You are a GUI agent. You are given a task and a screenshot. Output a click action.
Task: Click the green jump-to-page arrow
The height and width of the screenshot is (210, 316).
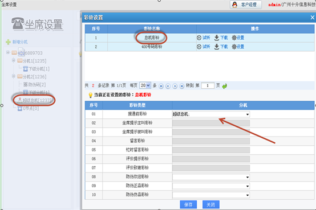(x=225, y=86)
